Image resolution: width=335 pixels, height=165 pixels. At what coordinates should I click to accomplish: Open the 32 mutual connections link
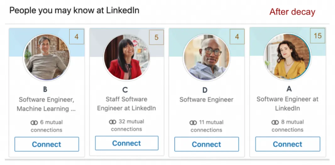pos(126,125)
